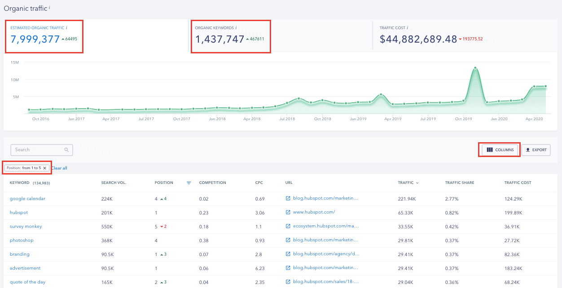This screenshot has width=562, height=288.
Task: Click info icon next to Traffic Cost
Action: pyautogui.click(x=407, y=28)
